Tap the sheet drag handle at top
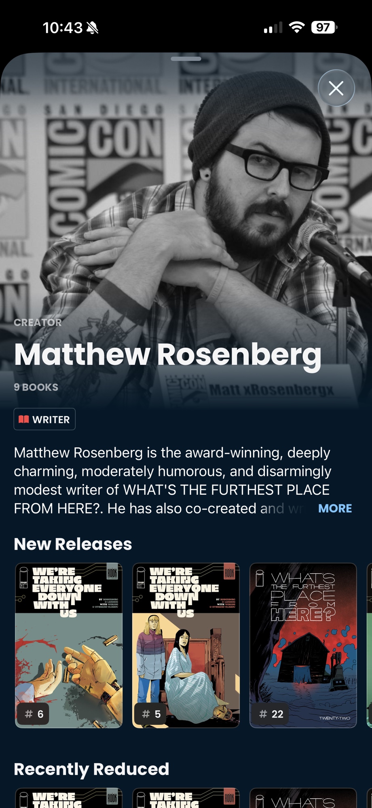Viewport: 372px width, 808px height. tap(186, 59)
